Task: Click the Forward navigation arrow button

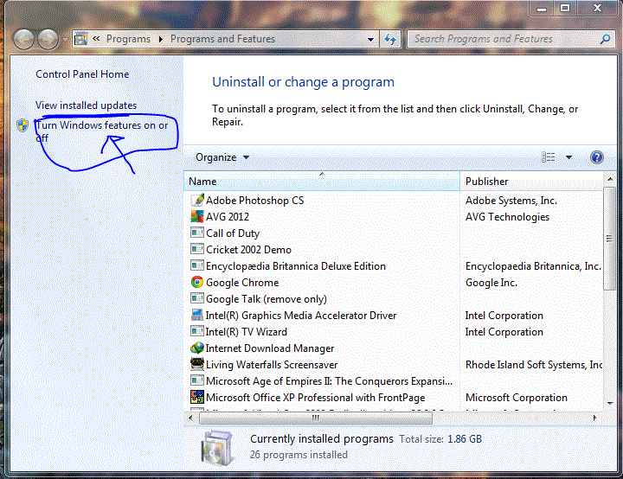Action: pos(48,39)
